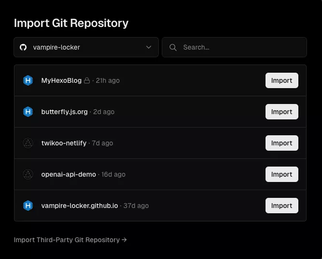Select the butterfly.js.org repository name
Image resolution: width=322 pixels, height=259 pixels.
pos(65,112)
